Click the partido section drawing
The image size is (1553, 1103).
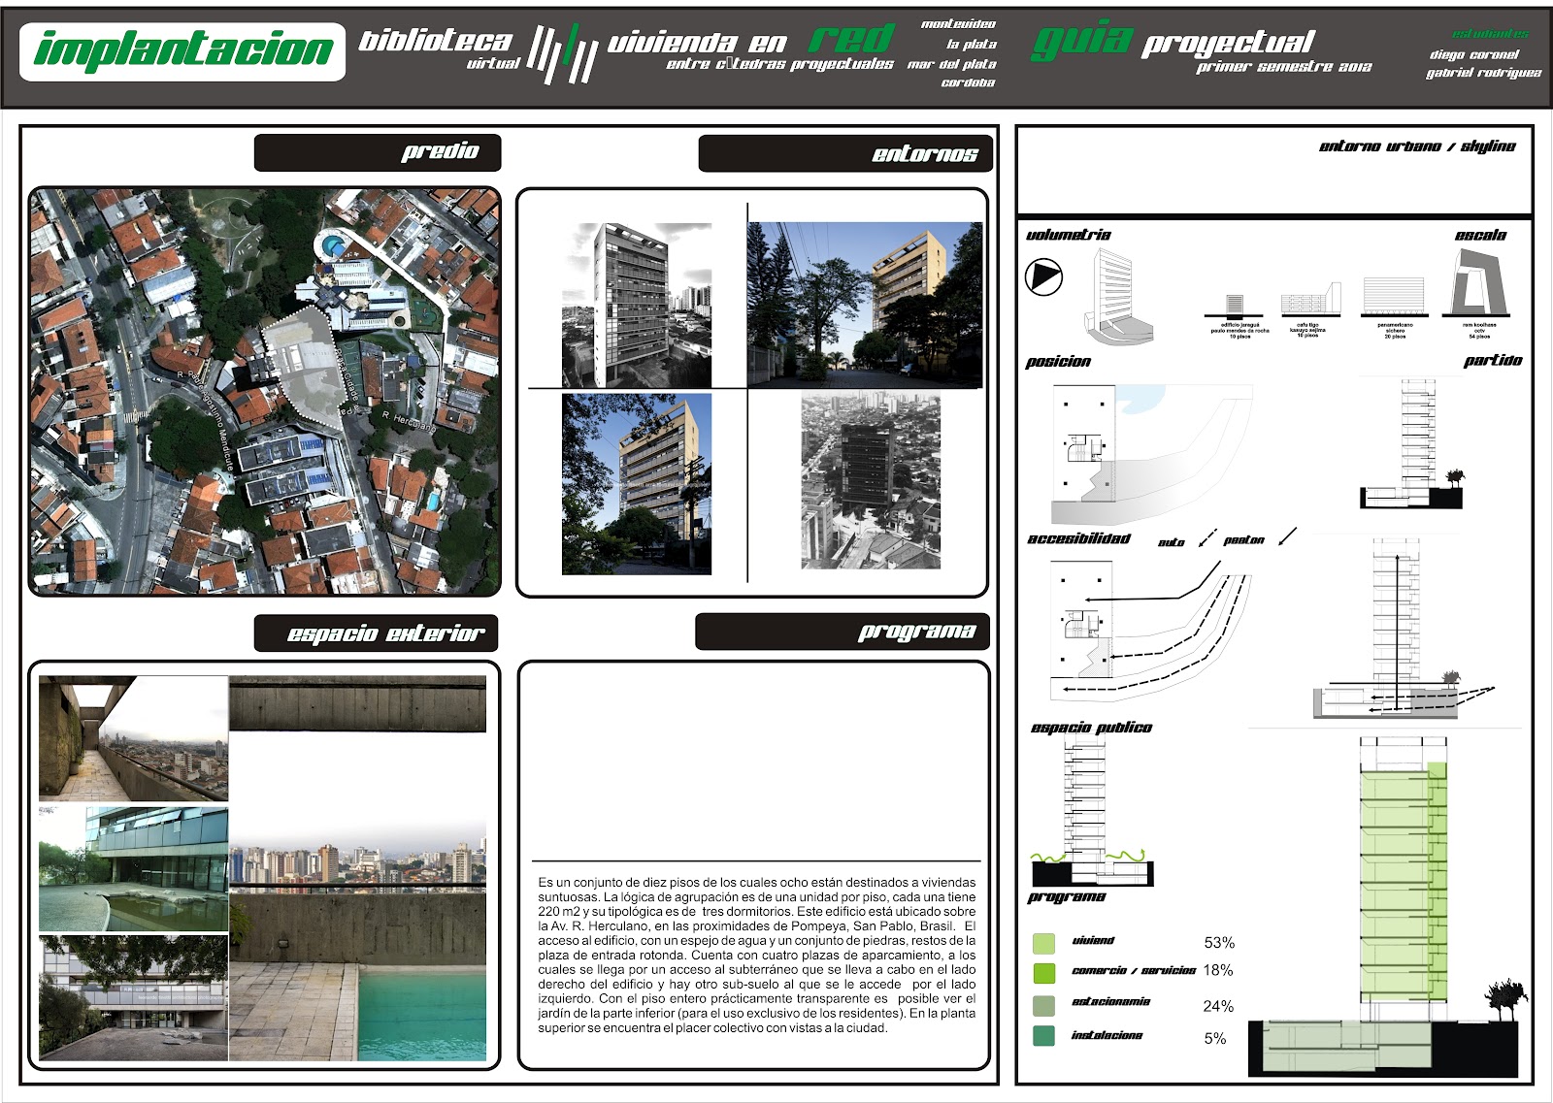(x=1412, y=444)
